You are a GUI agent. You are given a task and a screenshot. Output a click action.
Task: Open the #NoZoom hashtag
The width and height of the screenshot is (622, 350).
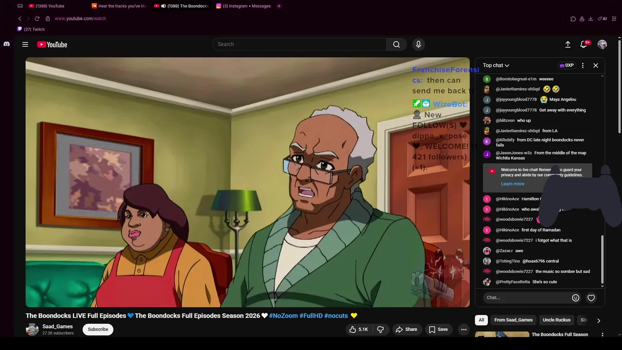click(283, 315)
